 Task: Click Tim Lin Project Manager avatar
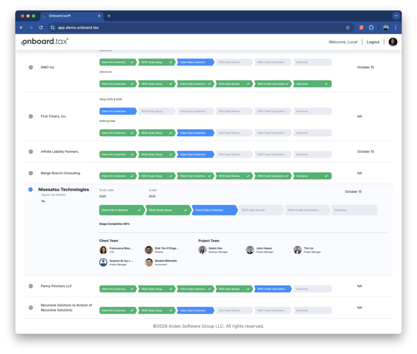[x=298, y=250]
